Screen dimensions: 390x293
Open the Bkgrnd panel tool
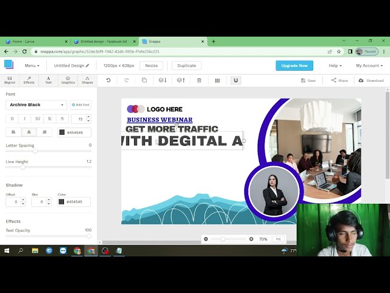(x=10, y=80)
